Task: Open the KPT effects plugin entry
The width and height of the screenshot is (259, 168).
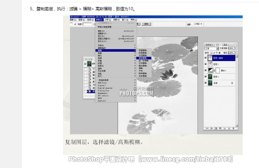Action: tap(116, 96)
